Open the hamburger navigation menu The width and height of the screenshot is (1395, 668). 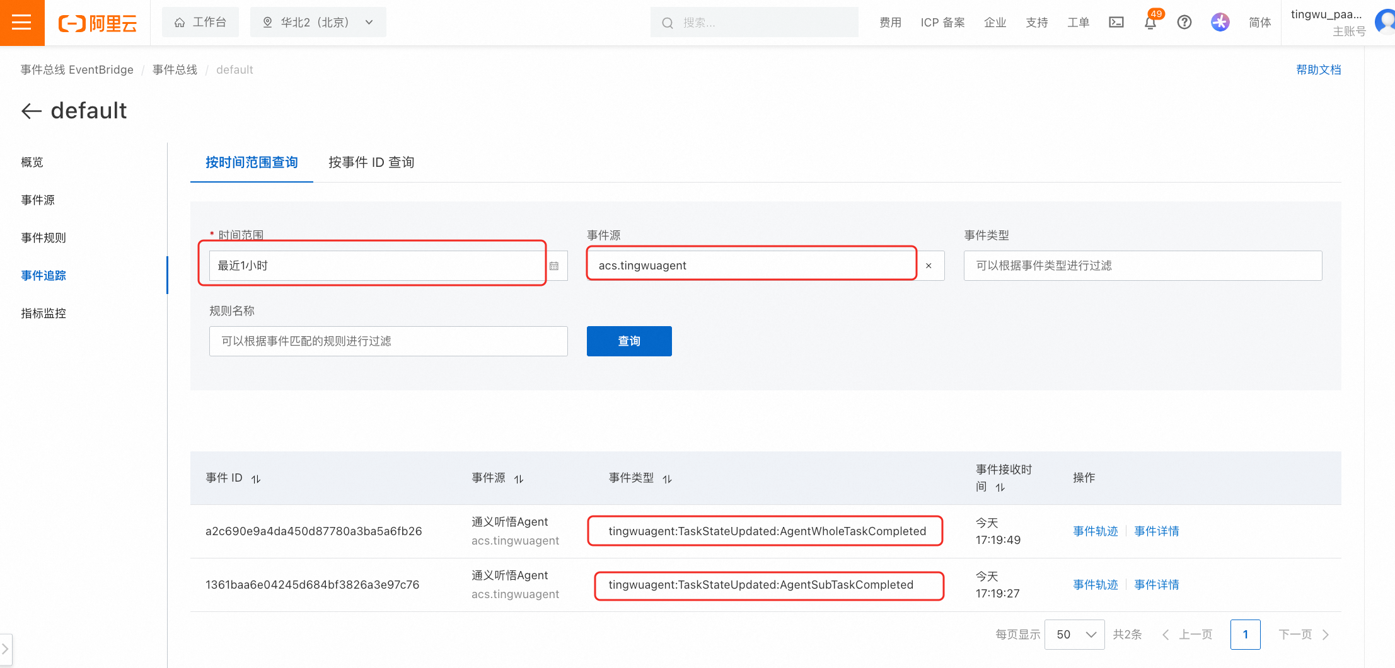22,23
